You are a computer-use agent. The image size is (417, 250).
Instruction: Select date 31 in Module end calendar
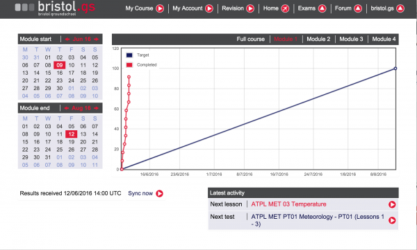pos(48,157)
